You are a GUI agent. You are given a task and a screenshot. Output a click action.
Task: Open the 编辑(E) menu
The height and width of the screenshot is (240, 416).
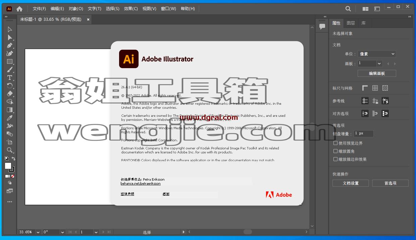coord(57,9)
